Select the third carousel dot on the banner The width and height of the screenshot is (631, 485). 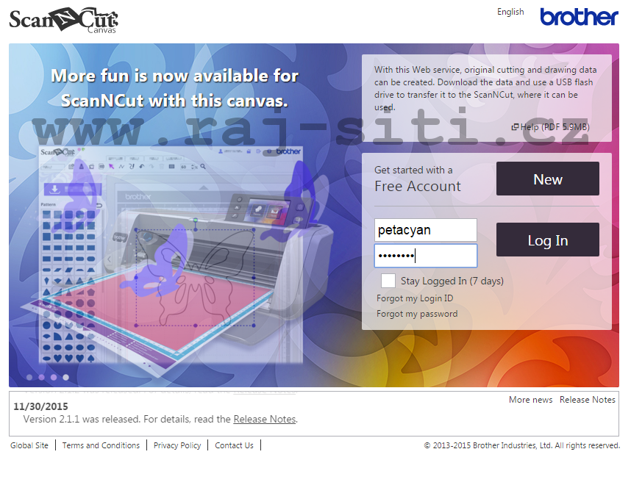coord(54,377)
